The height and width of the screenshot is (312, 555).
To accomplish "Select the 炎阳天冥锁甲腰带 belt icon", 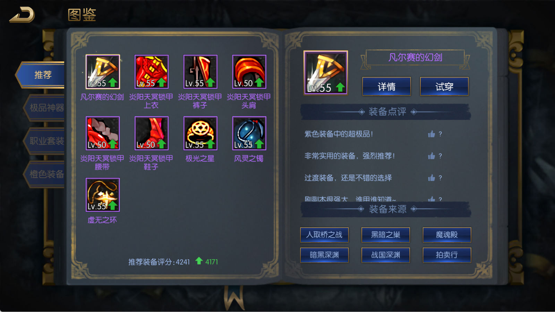I will click(x=103, y=133).
